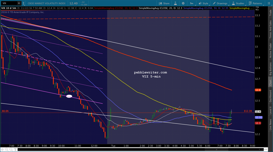This screenshot has width=273, height=152.
Task: Click the expand-scale double arrow icon at bottom right
Action: pyautogui.click(x=266, y=149)
